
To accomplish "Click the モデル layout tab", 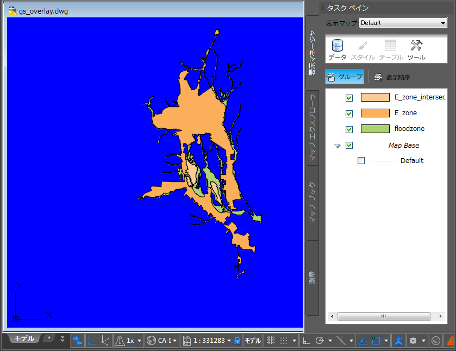I will (24, 339).
